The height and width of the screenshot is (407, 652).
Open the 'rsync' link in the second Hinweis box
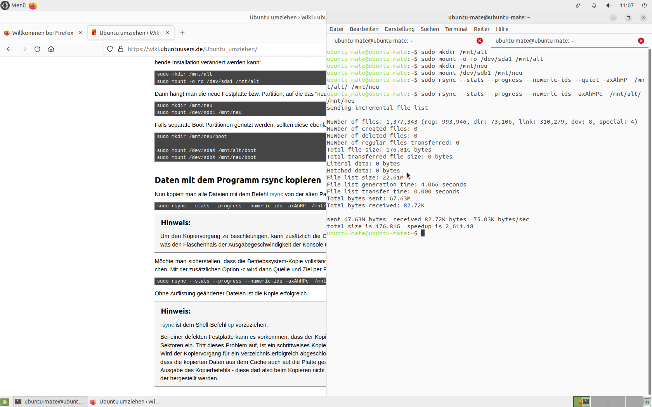pyautogui.click(x=167, y=325)
